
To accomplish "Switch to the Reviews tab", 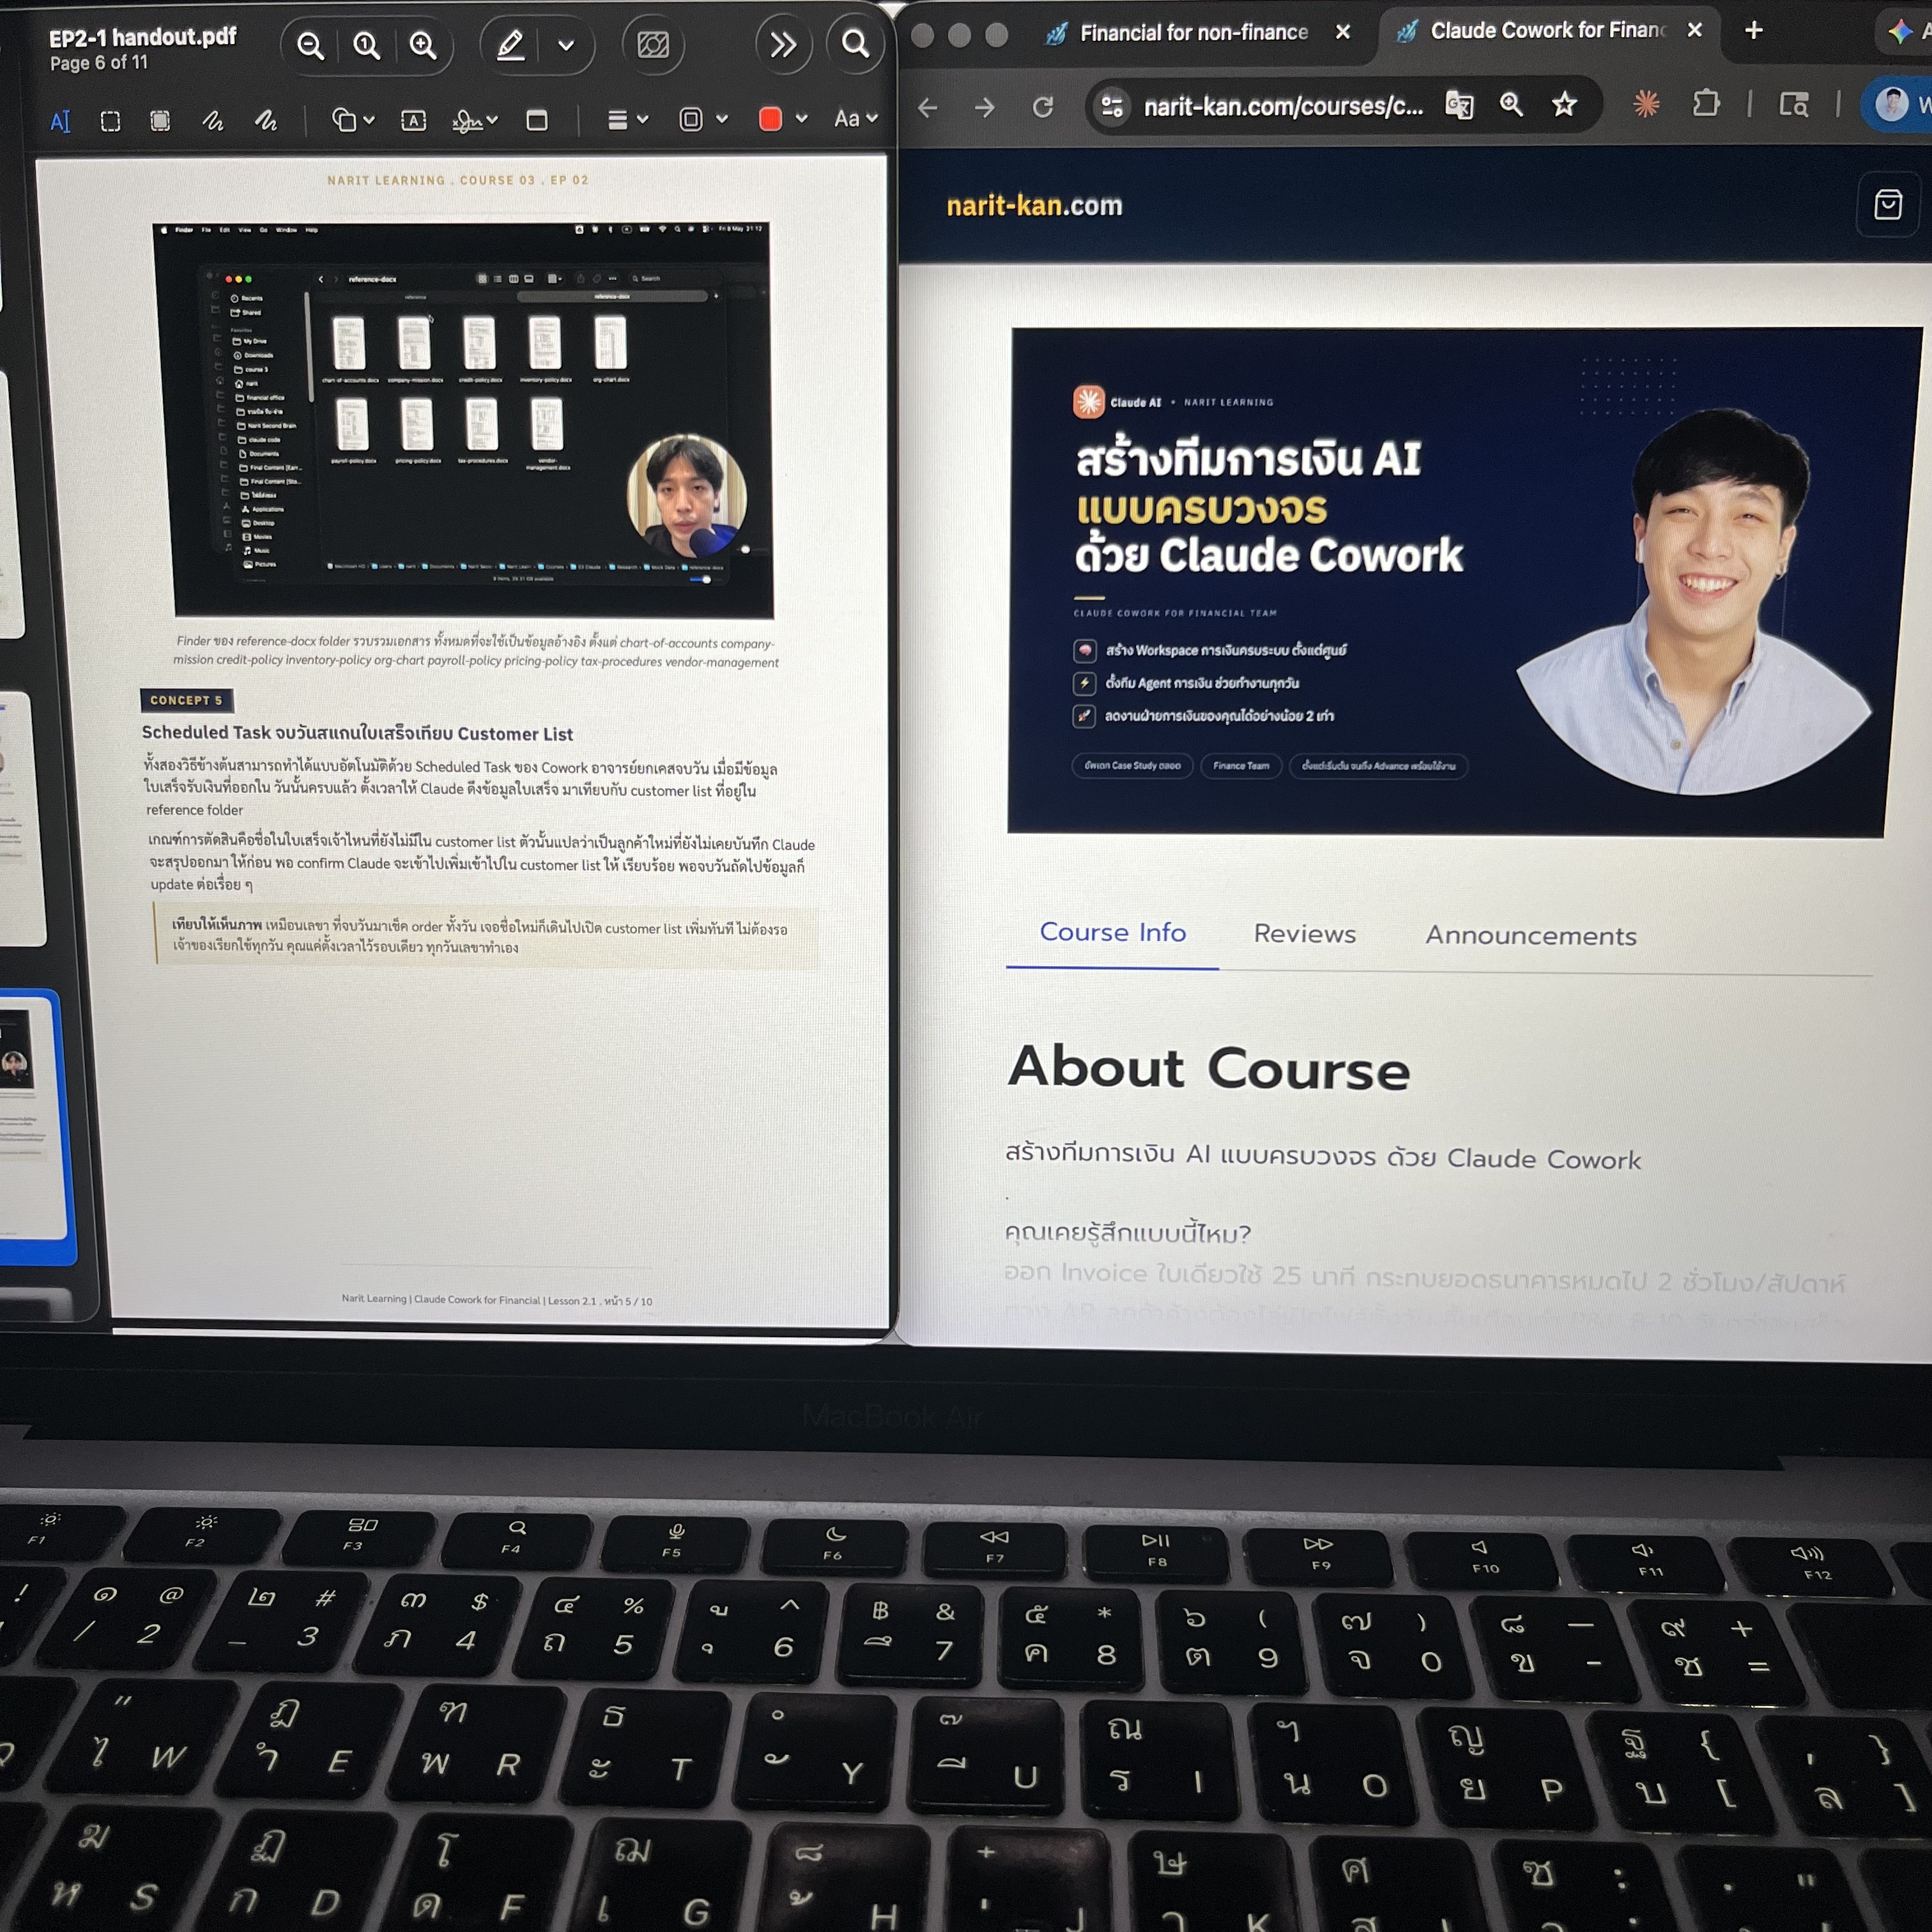I will pyautogui.click(x=1304, y=934).
